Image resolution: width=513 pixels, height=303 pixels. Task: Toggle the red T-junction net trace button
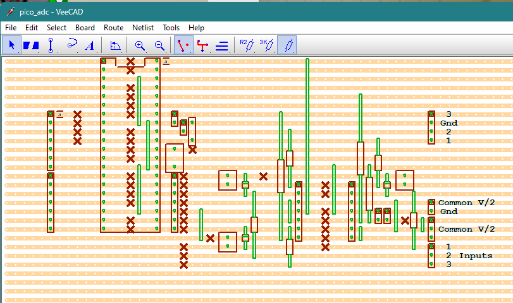(x=202, y=45)
